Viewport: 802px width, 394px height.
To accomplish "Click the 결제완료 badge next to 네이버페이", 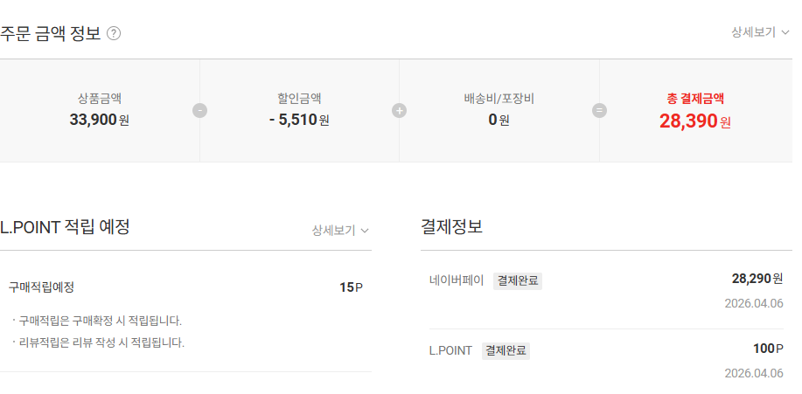I will click(x=518, y=280).
